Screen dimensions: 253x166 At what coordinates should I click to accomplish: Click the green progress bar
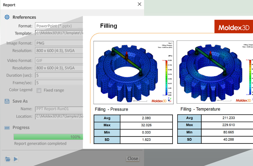(x=48, y=137)
